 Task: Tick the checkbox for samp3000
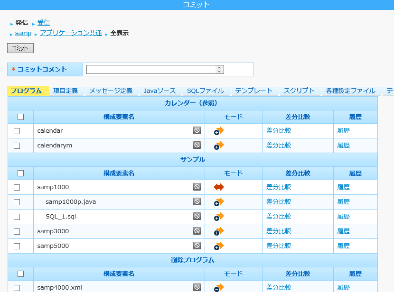coord(17,231)
